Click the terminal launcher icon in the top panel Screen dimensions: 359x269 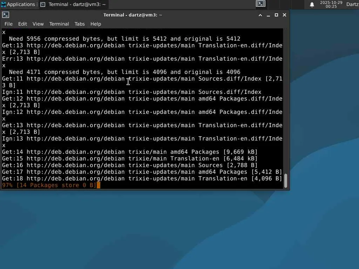point(260,4)
